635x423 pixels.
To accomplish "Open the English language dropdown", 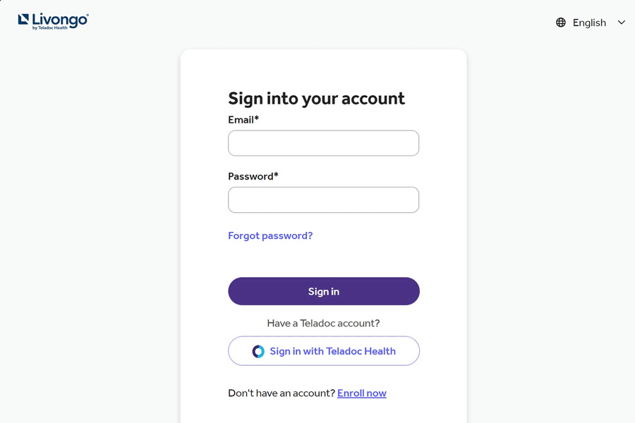I will tap(590, 23).
